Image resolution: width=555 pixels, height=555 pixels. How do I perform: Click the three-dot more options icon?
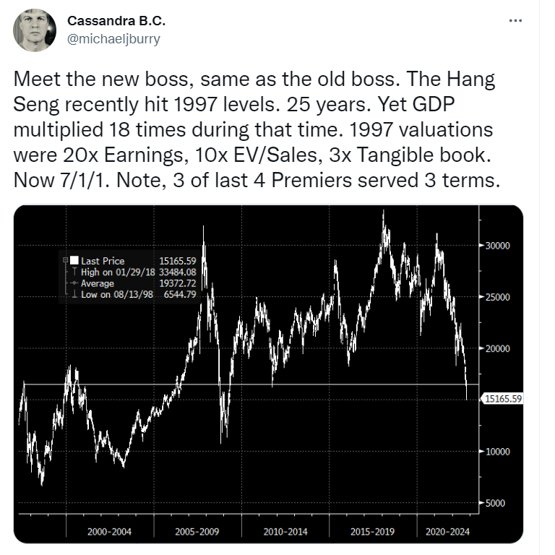pos(515,21)
